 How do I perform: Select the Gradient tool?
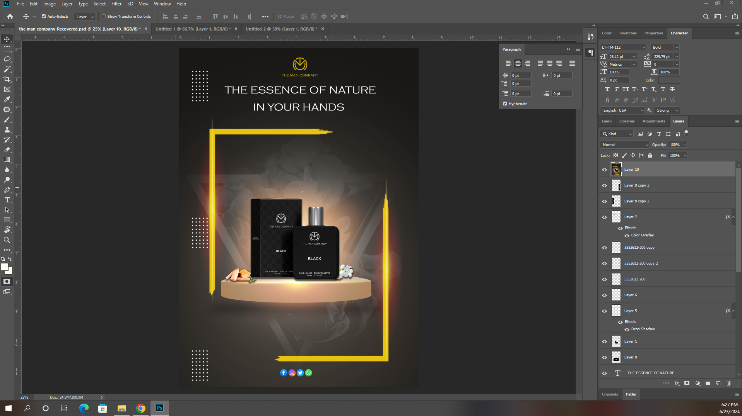7,160
